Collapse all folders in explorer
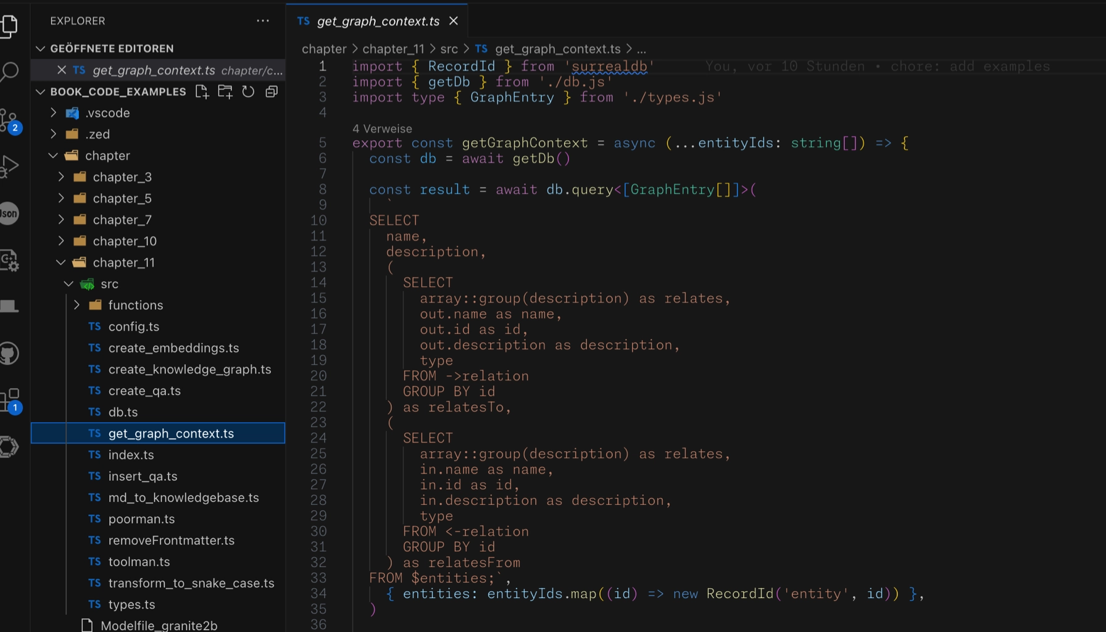The height and width of the screenshot is (632, 1106). pyautogui.click(x=272, y=92)
